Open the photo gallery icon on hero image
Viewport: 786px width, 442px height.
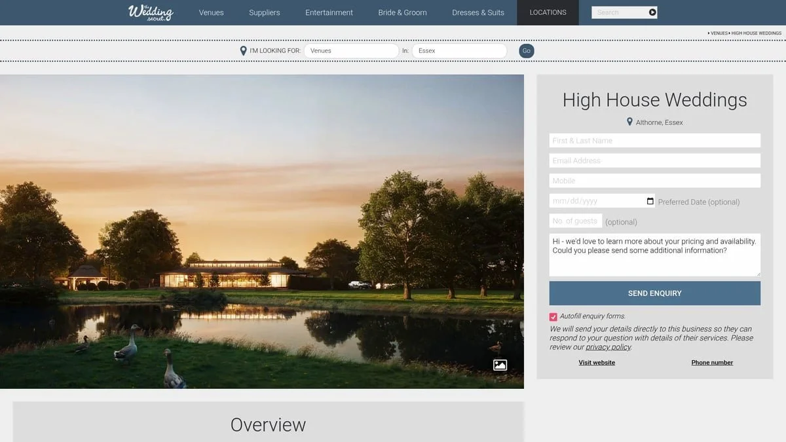(x=500, y=365)
